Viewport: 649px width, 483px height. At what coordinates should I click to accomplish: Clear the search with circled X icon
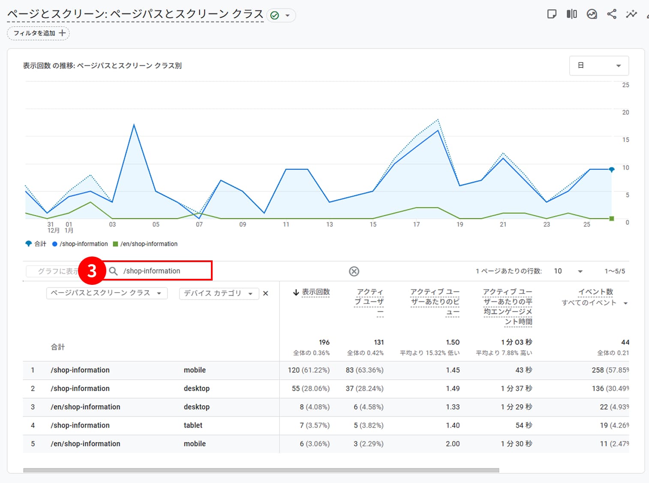click(354, 271)
